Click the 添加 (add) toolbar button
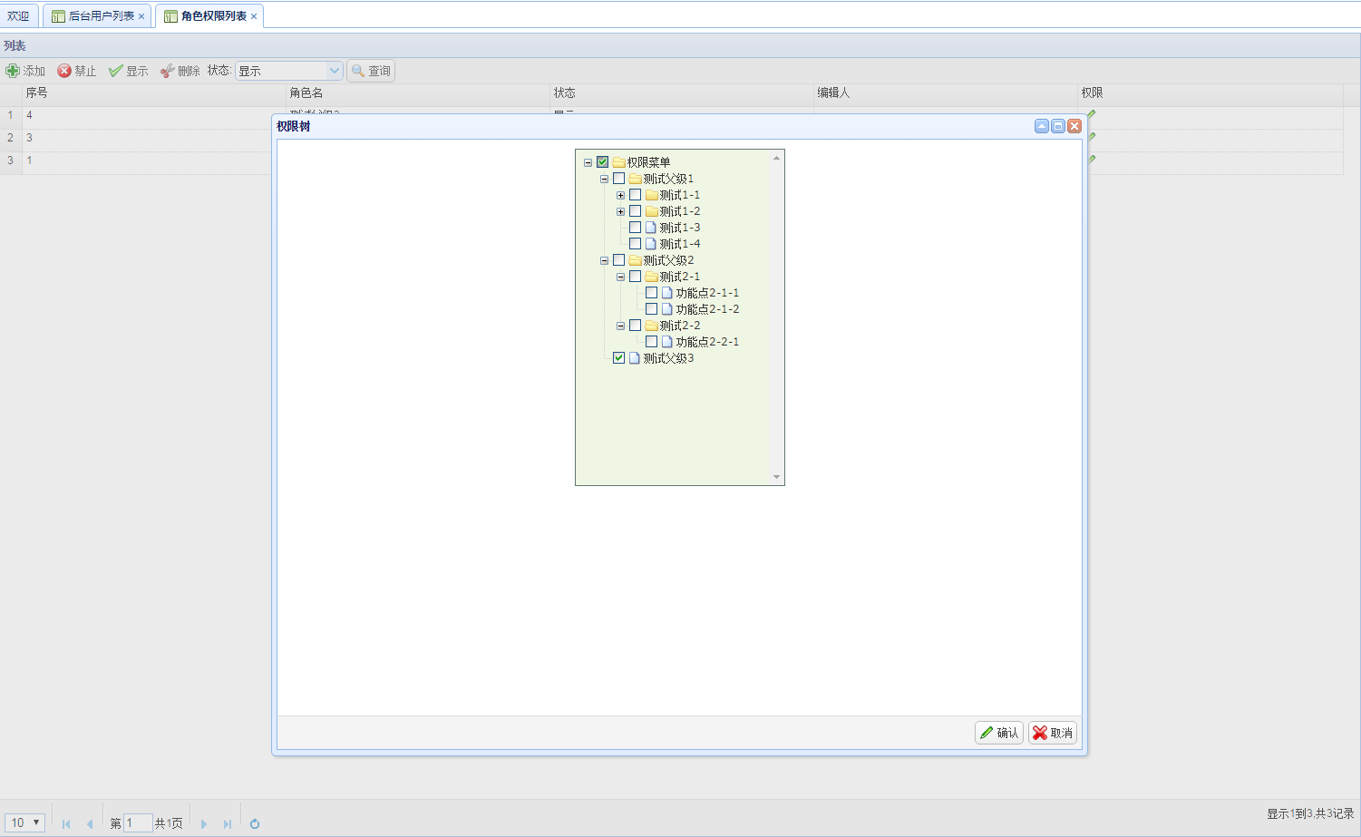Image resolution: width=1361 pixels, height=837 pixels. [25, 71]
